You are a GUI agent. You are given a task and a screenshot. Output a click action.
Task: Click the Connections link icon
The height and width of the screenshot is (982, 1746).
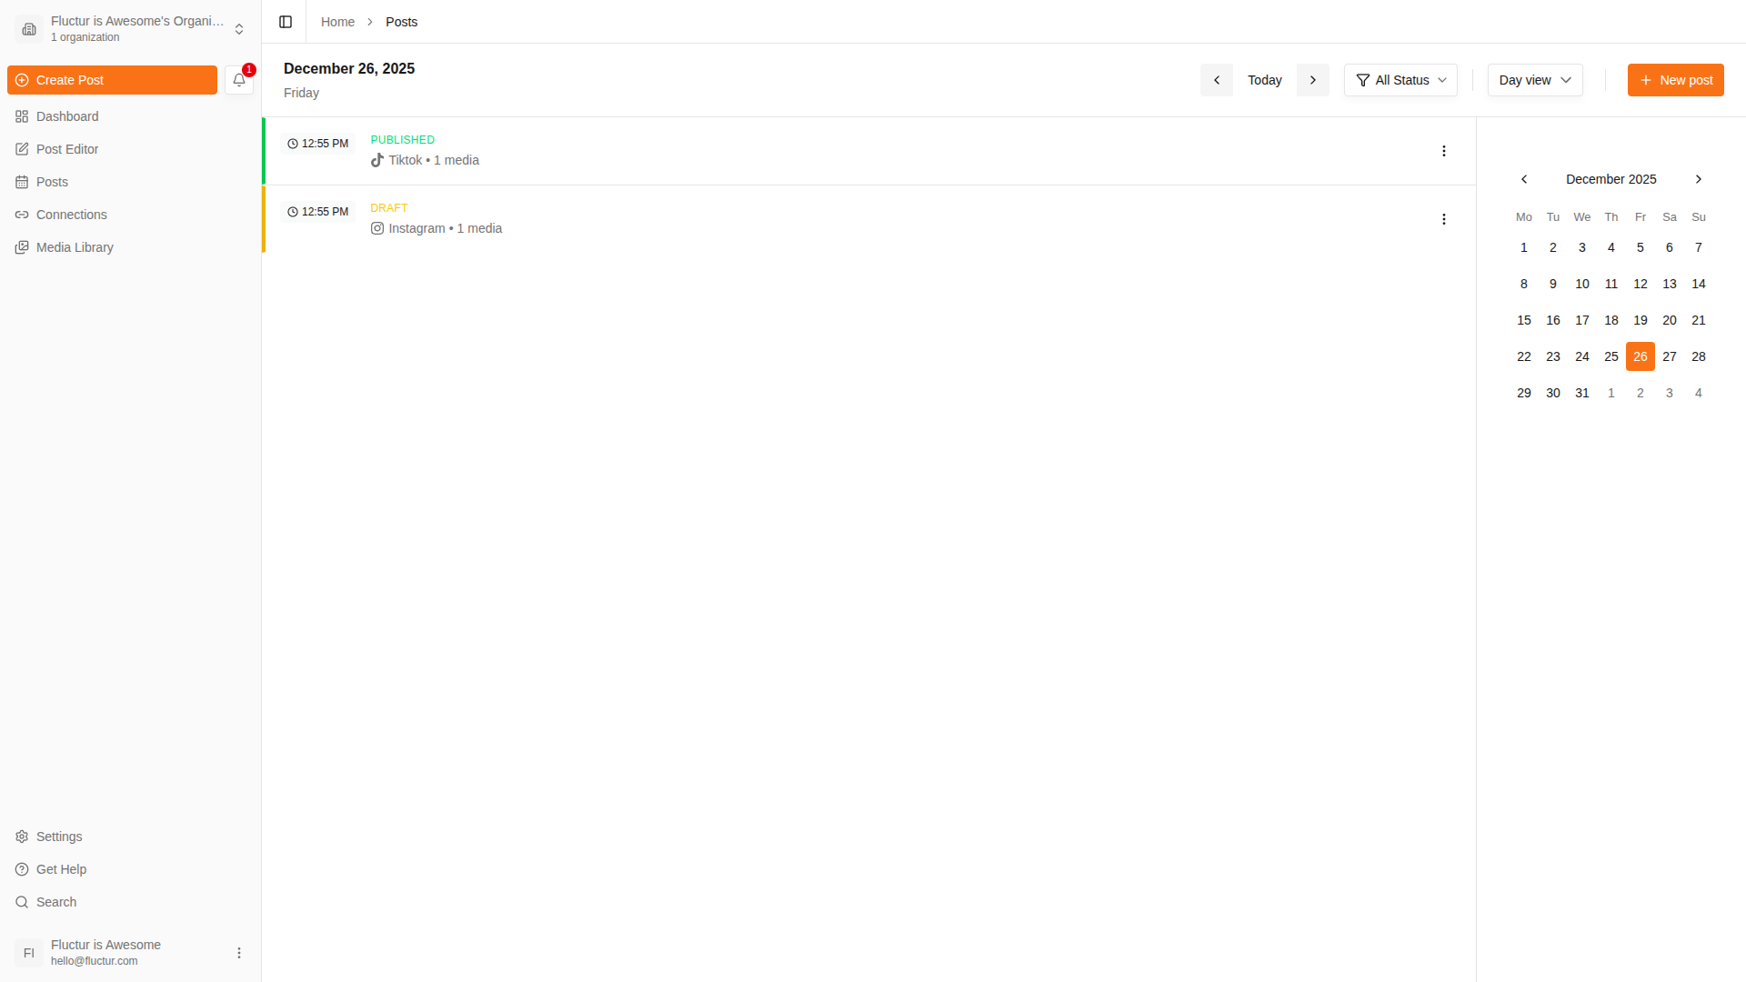coord(22,215)
